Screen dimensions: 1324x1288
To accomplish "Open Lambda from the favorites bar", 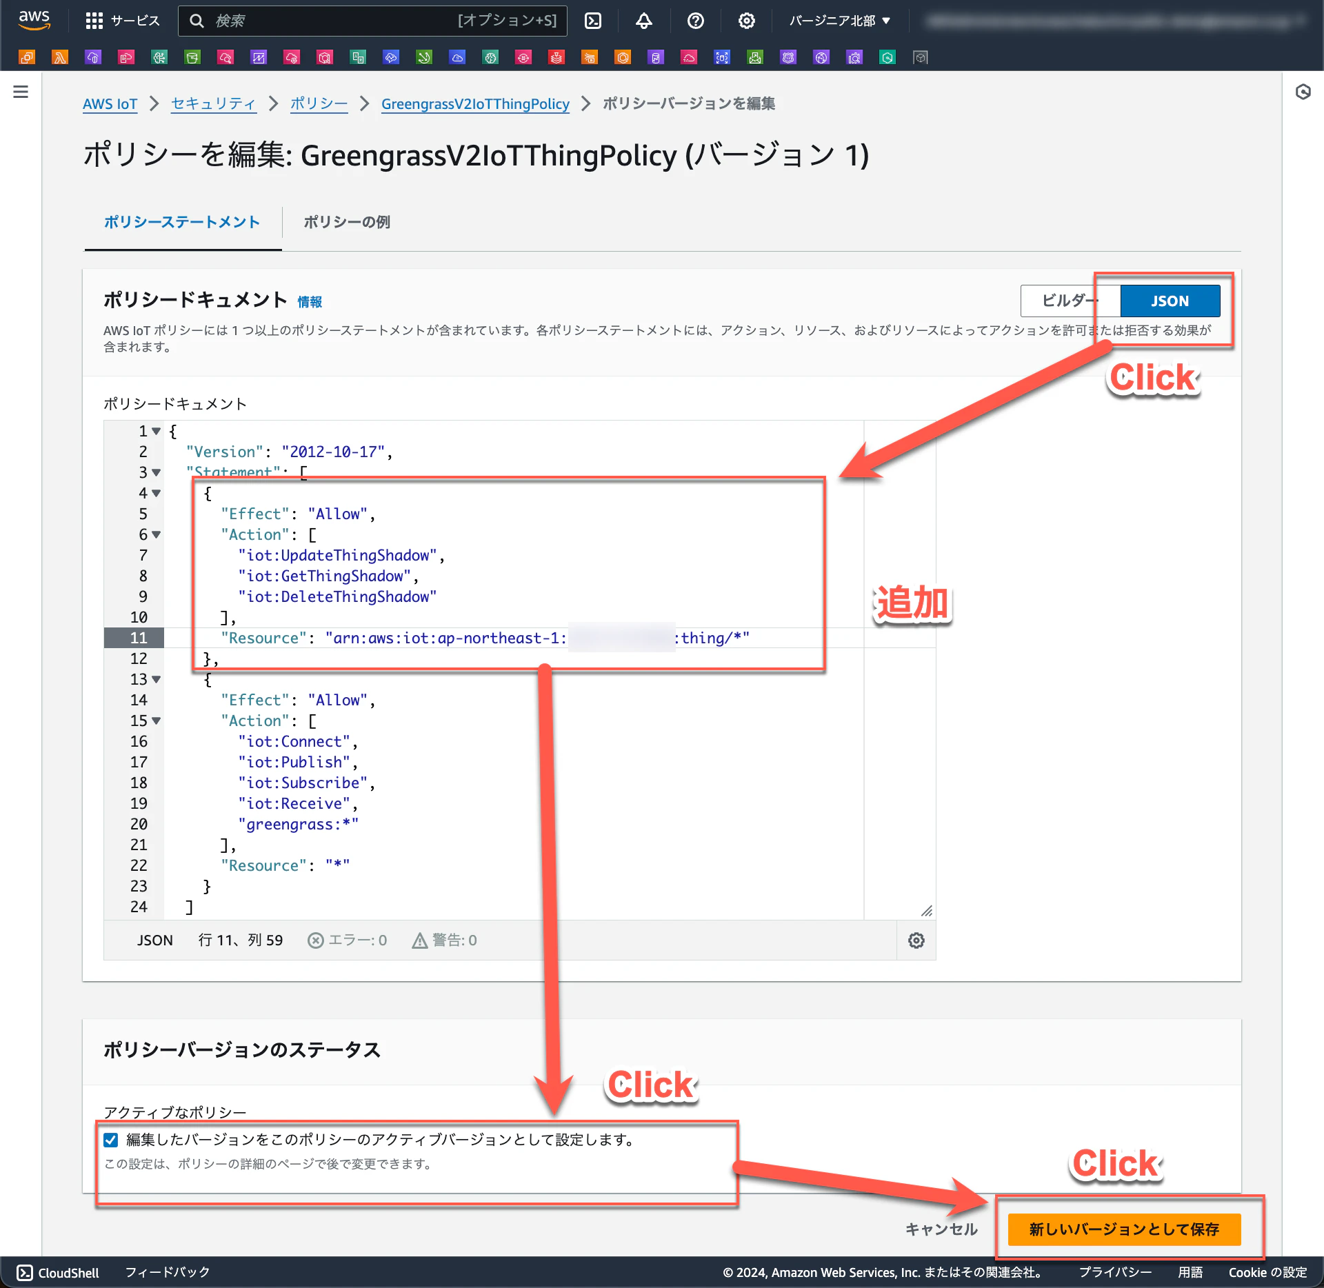I will click(60, 57).
